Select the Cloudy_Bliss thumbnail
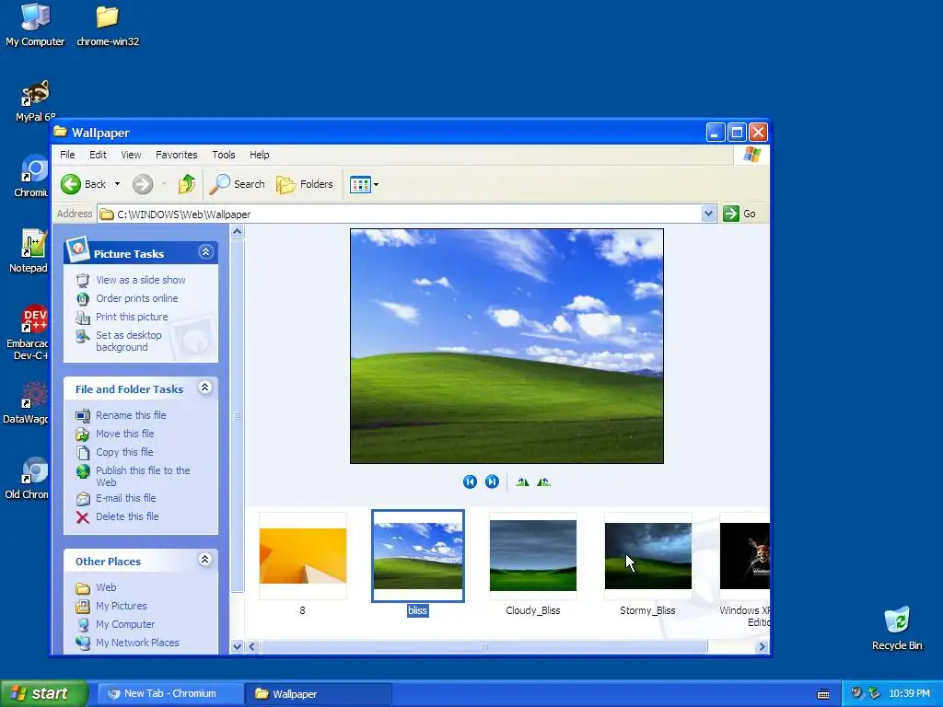This screenshot has width=943, height=707. [x=533, y=555]
